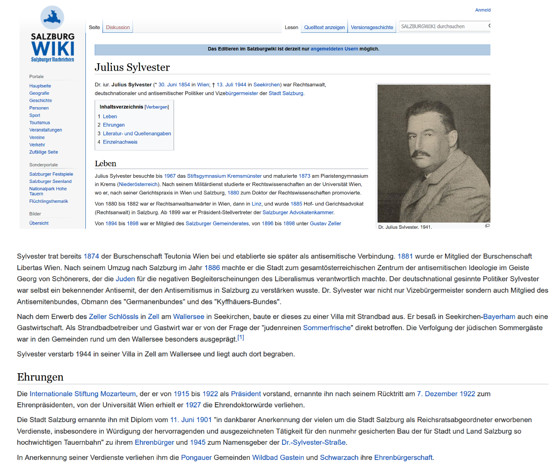Open the Stiftsgymnasium Kremsmünster link
The height and width of the screenshot is (466, 554).
224,176
